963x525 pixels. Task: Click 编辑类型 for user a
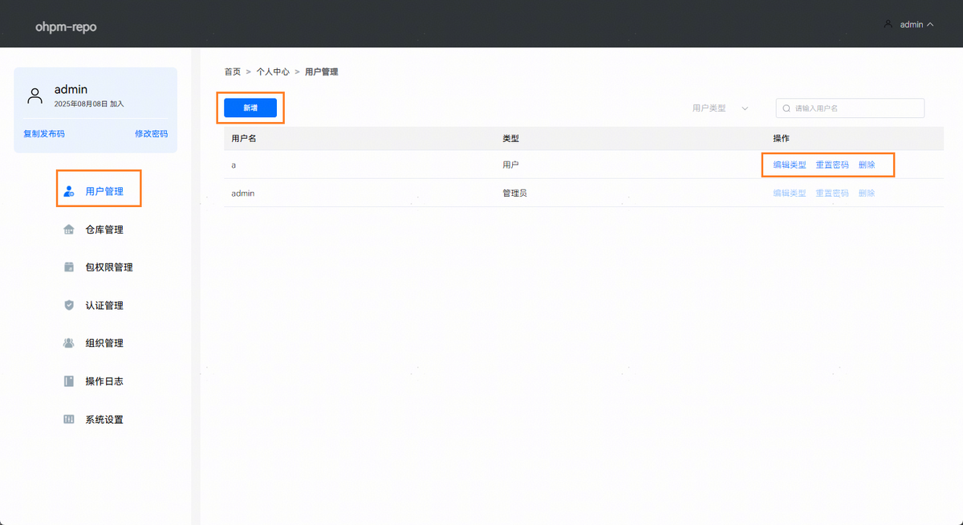[789, 165]
